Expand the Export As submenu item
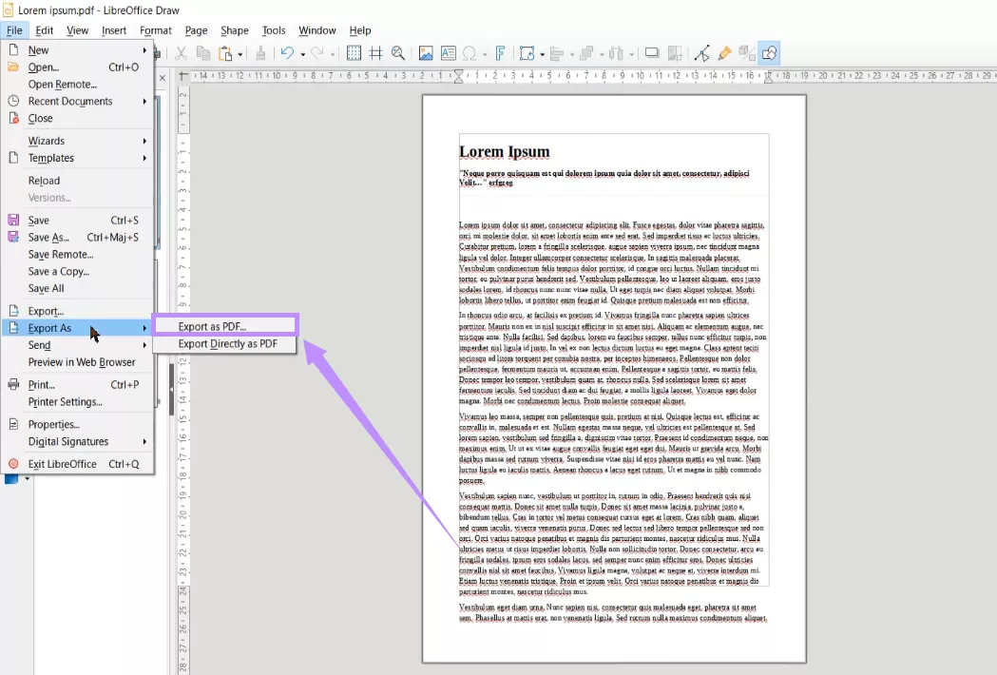 pyautogui.click(x=57, y=327)
